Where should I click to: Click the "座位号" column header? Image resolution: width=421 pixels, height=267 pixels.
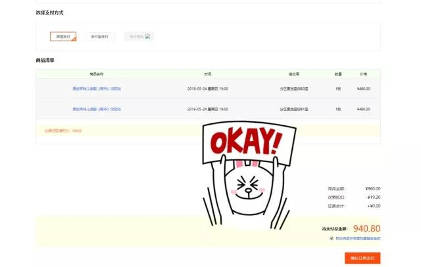[294, 74]
